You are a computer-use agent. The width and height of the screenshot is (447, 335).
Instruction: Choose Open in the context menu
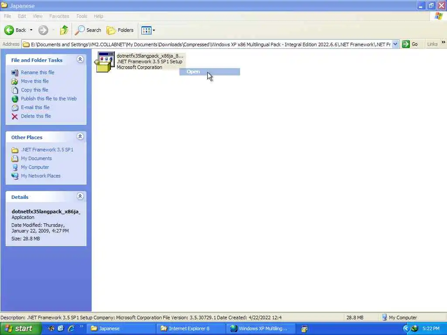click(x=210, y=72)
